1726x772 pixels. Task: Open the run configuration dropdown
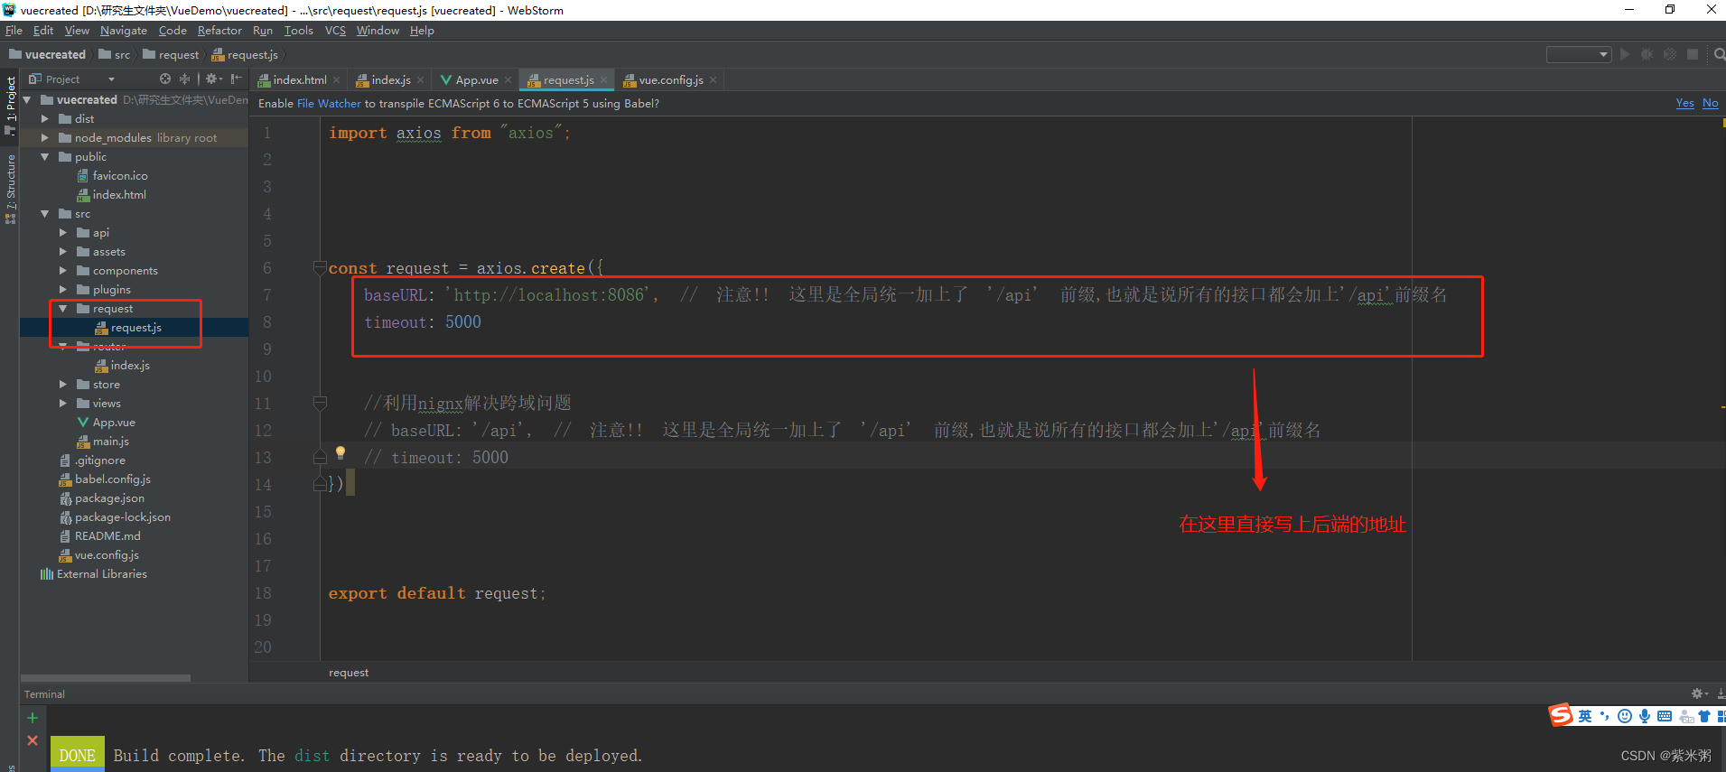[1579, 55]
